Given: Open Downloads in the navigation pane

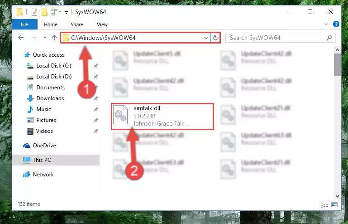Looking at the screenshot, I should click(x=46, y=98).
